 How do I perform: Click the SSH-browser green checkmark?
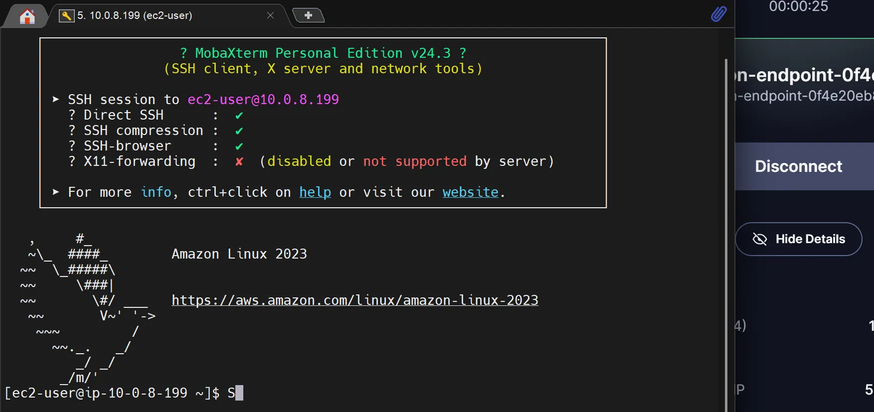[239, 146]
